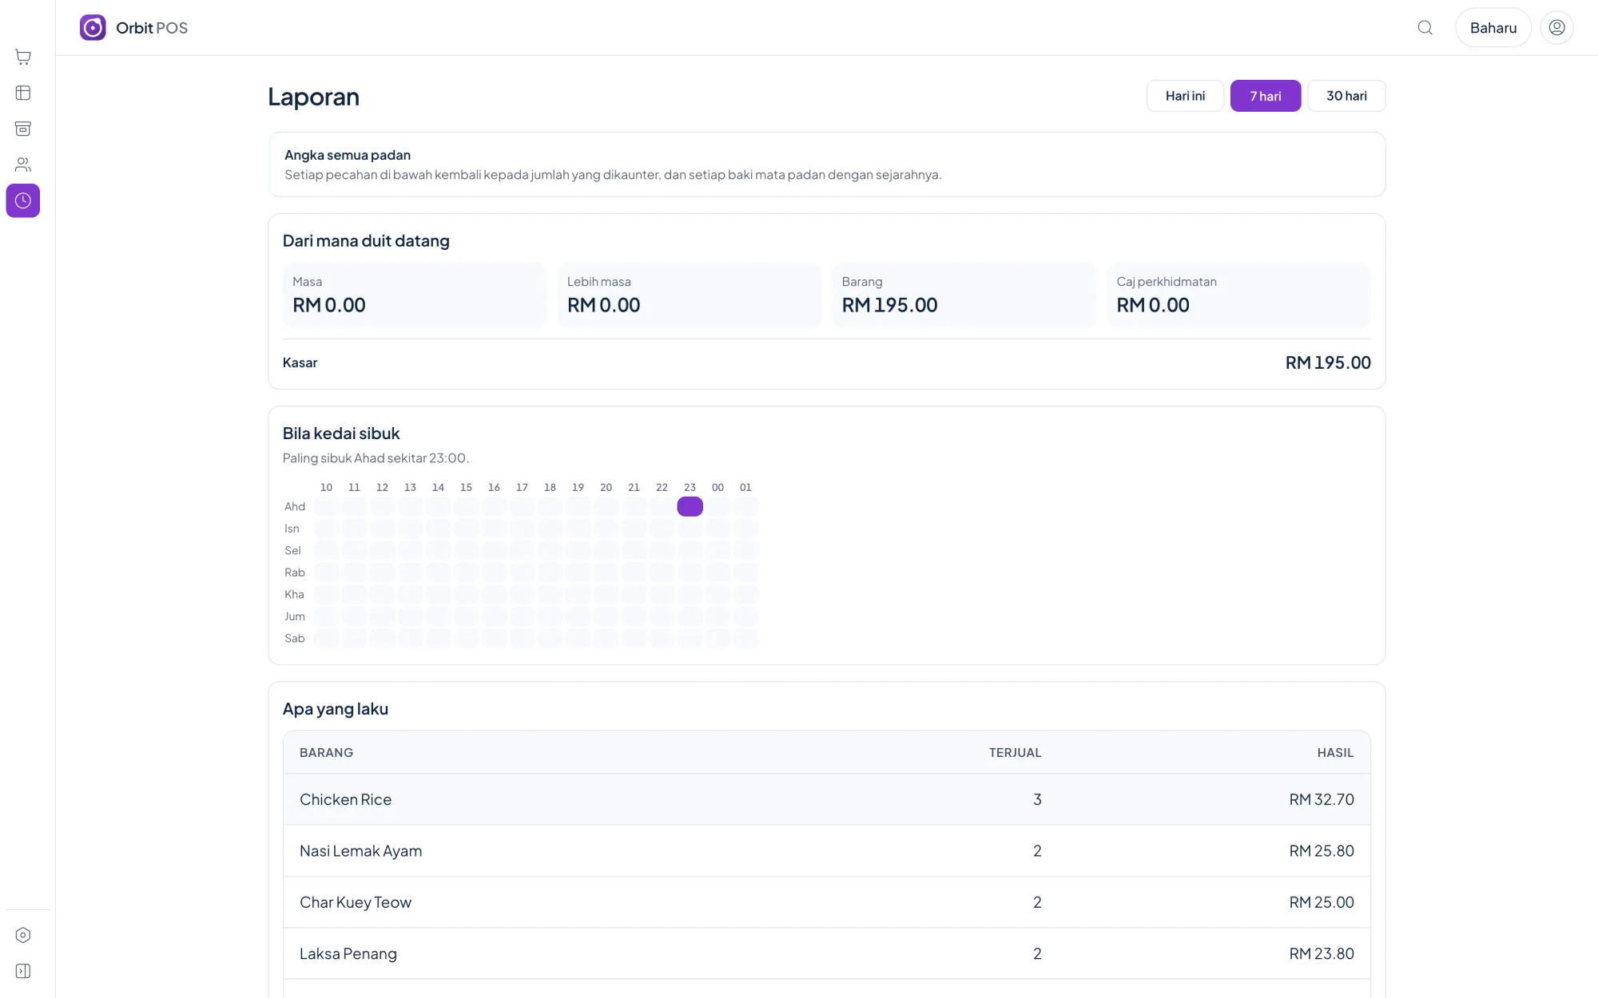This screenshot has width=1598, height=998.
Task: Switch report range to 30 hari
Action: [x=1346, y=96]
